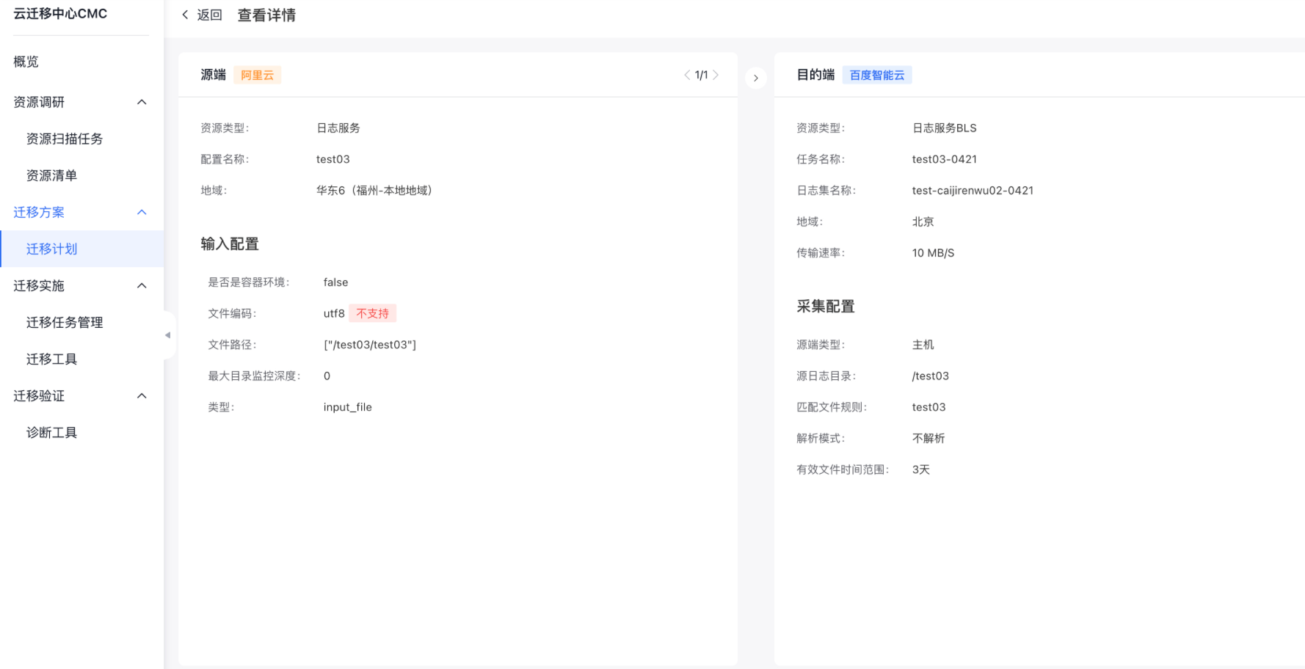Click the 输入配置 section heading
This screenshot has width=1305, height=669.
pyautogui.click(x=230, y=244)
